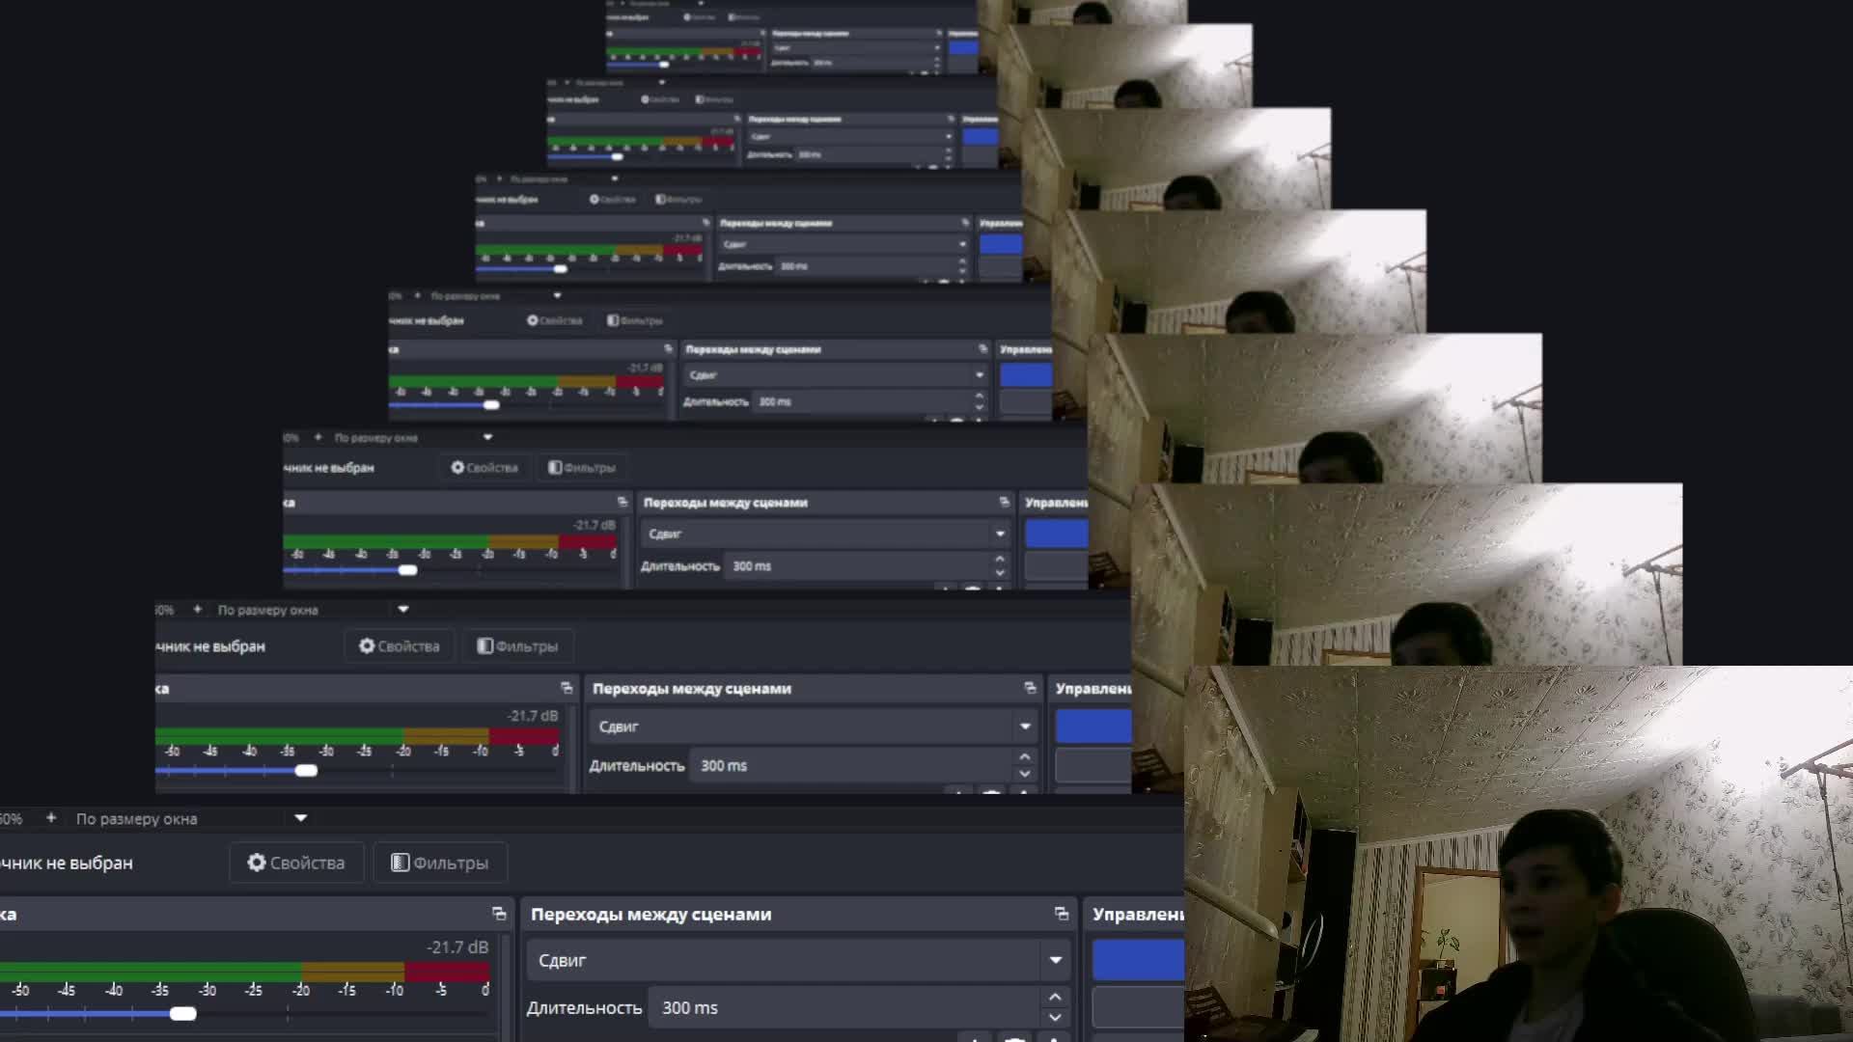Click the large blue button under frontmost 'Управление'
Image resolution: width=1853 pixels, height=1042 pixels.
[1138, 960]
